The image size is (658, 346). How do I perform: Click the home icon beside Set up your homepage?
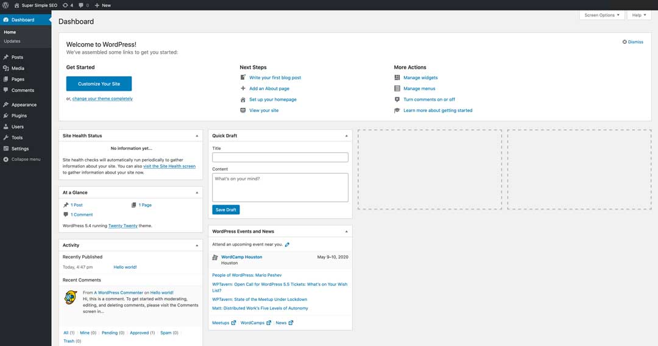tap(243, 99)
